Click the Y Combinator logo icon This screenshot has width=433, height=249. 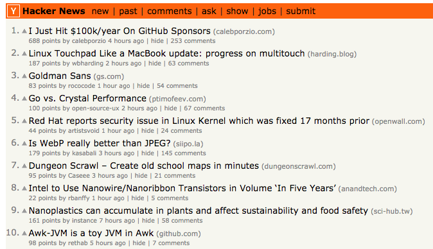13,12
